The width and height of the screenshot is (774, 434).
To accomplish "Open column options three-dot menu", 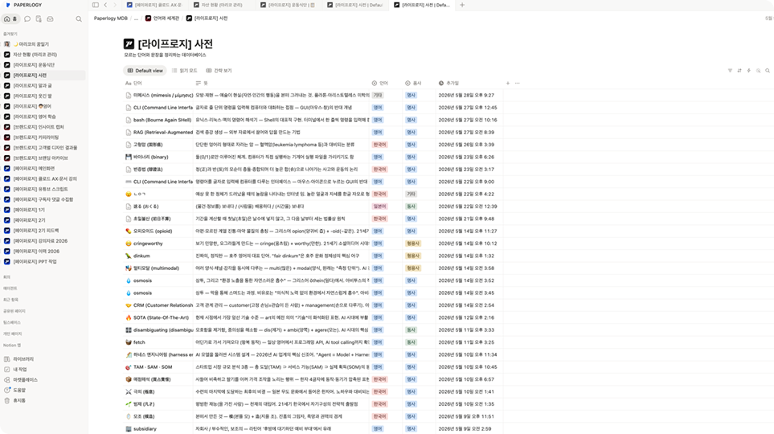I will [518, 84].
